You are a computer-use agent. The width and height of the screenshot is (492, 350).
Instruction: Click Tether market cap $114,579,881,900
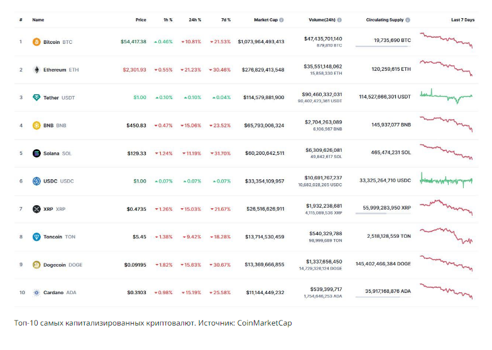pos(263,97)
